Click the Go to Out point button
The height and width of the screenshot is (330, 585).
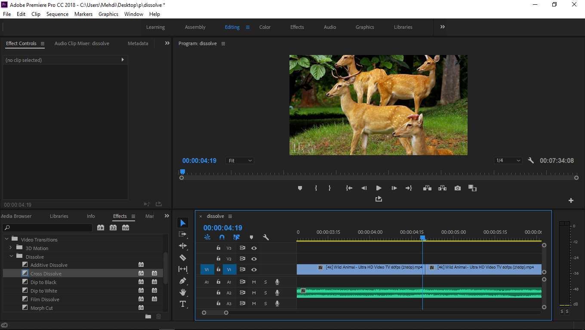point(409,188)
